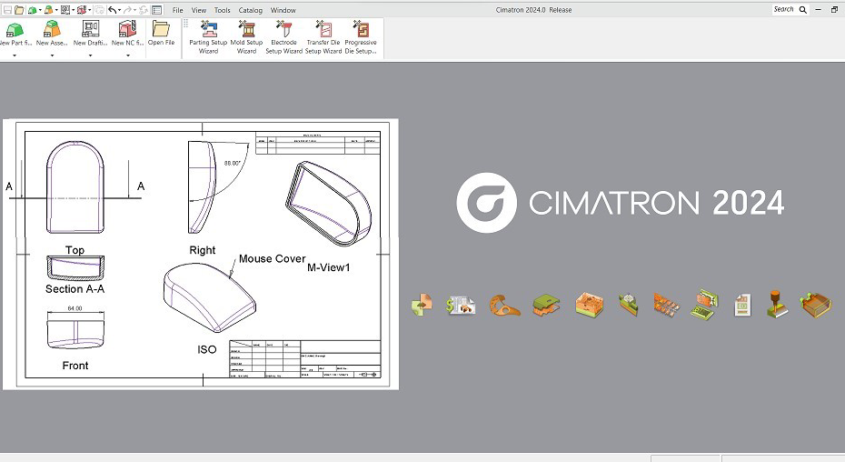Launch the Electrode Setup Wizard
Image resolution: width=845 pixels, height=462 pixels.
(x=283, y=36)
